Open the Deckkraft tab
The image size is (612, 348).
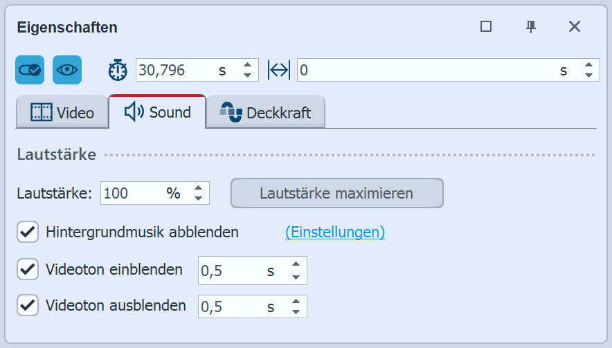click(x=266, y=113)
